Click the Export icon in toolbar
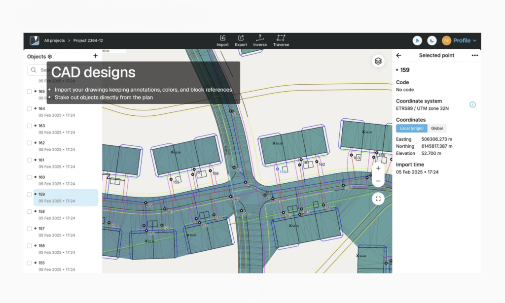 pos(241,40)
